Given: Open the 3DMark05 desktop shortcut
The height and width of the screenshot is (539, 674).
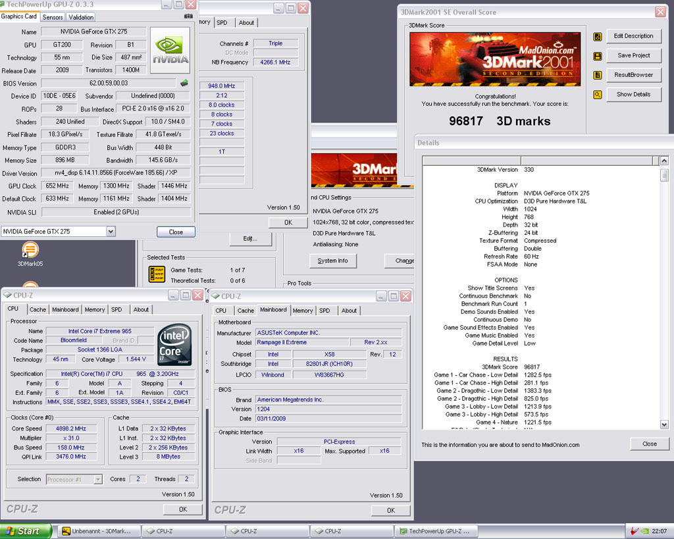Looking at the screenshot, I should click(x=30, y=253).
